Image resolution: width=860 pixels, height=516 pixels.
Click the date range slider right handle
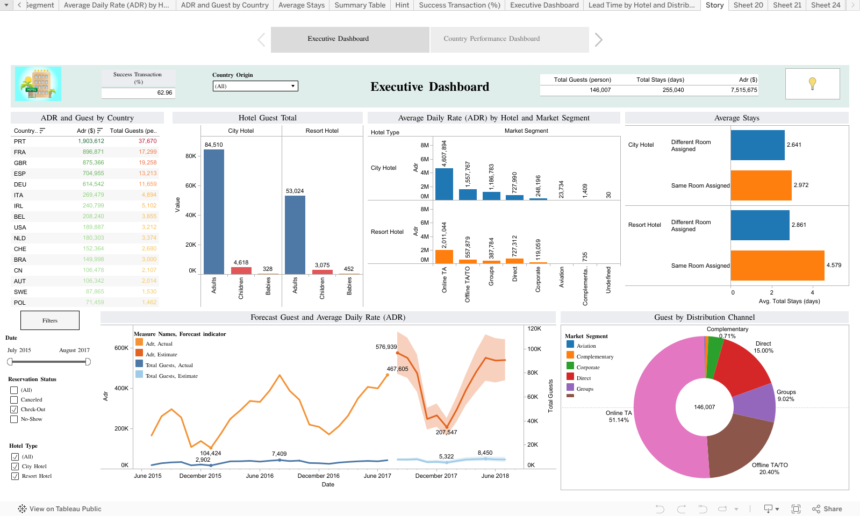(x=88, y=362)
